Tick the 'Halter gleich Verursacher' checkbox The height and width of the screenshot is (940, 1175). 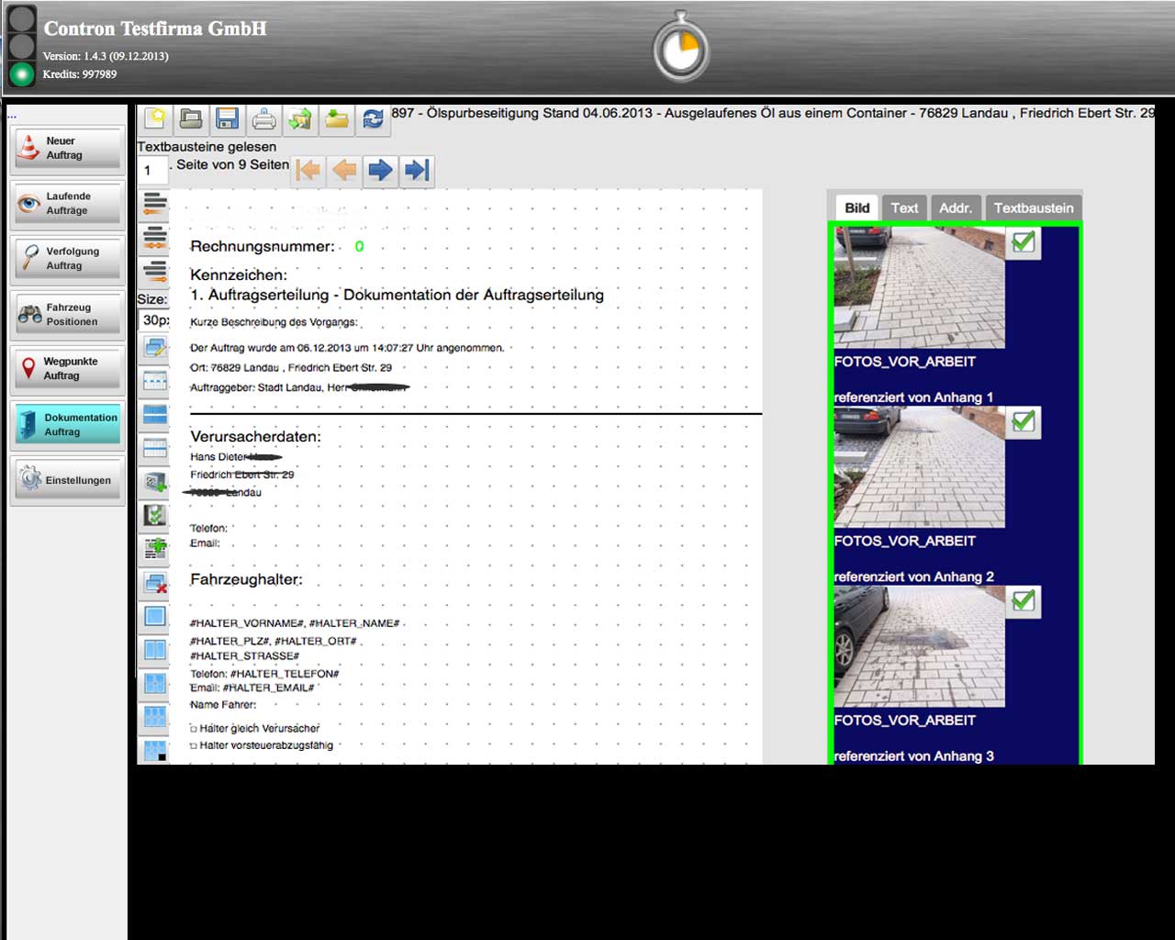(194, 729)
